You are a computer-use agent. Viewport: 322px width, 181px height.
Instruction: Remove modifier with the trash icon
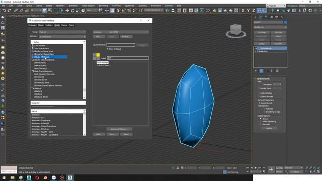(272, 71)
